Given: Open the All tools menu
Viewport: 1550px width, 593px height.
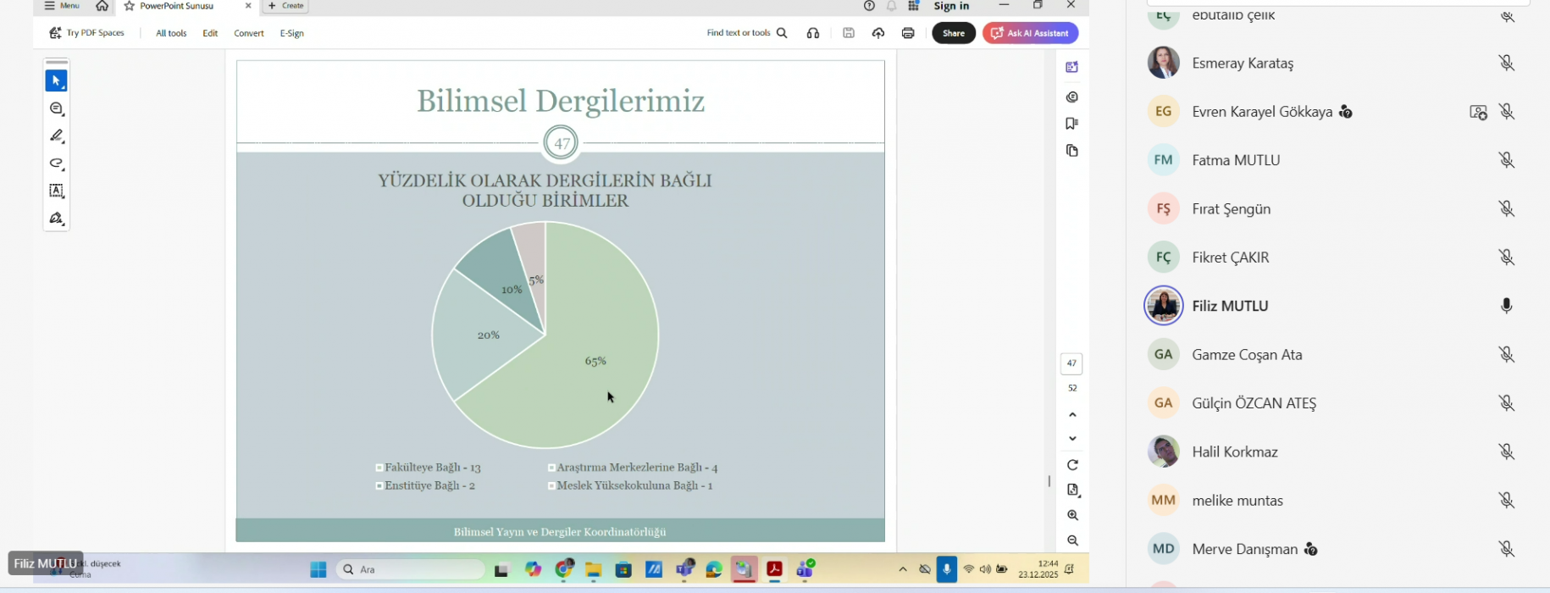Looking at the screenshot, I should pyautogui.click(x=171, y=33).
